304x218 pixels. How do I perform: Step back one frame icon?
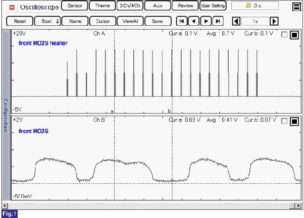[193, 21]
